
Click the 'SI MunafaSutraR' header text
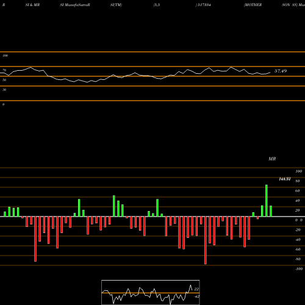(75, 5)
